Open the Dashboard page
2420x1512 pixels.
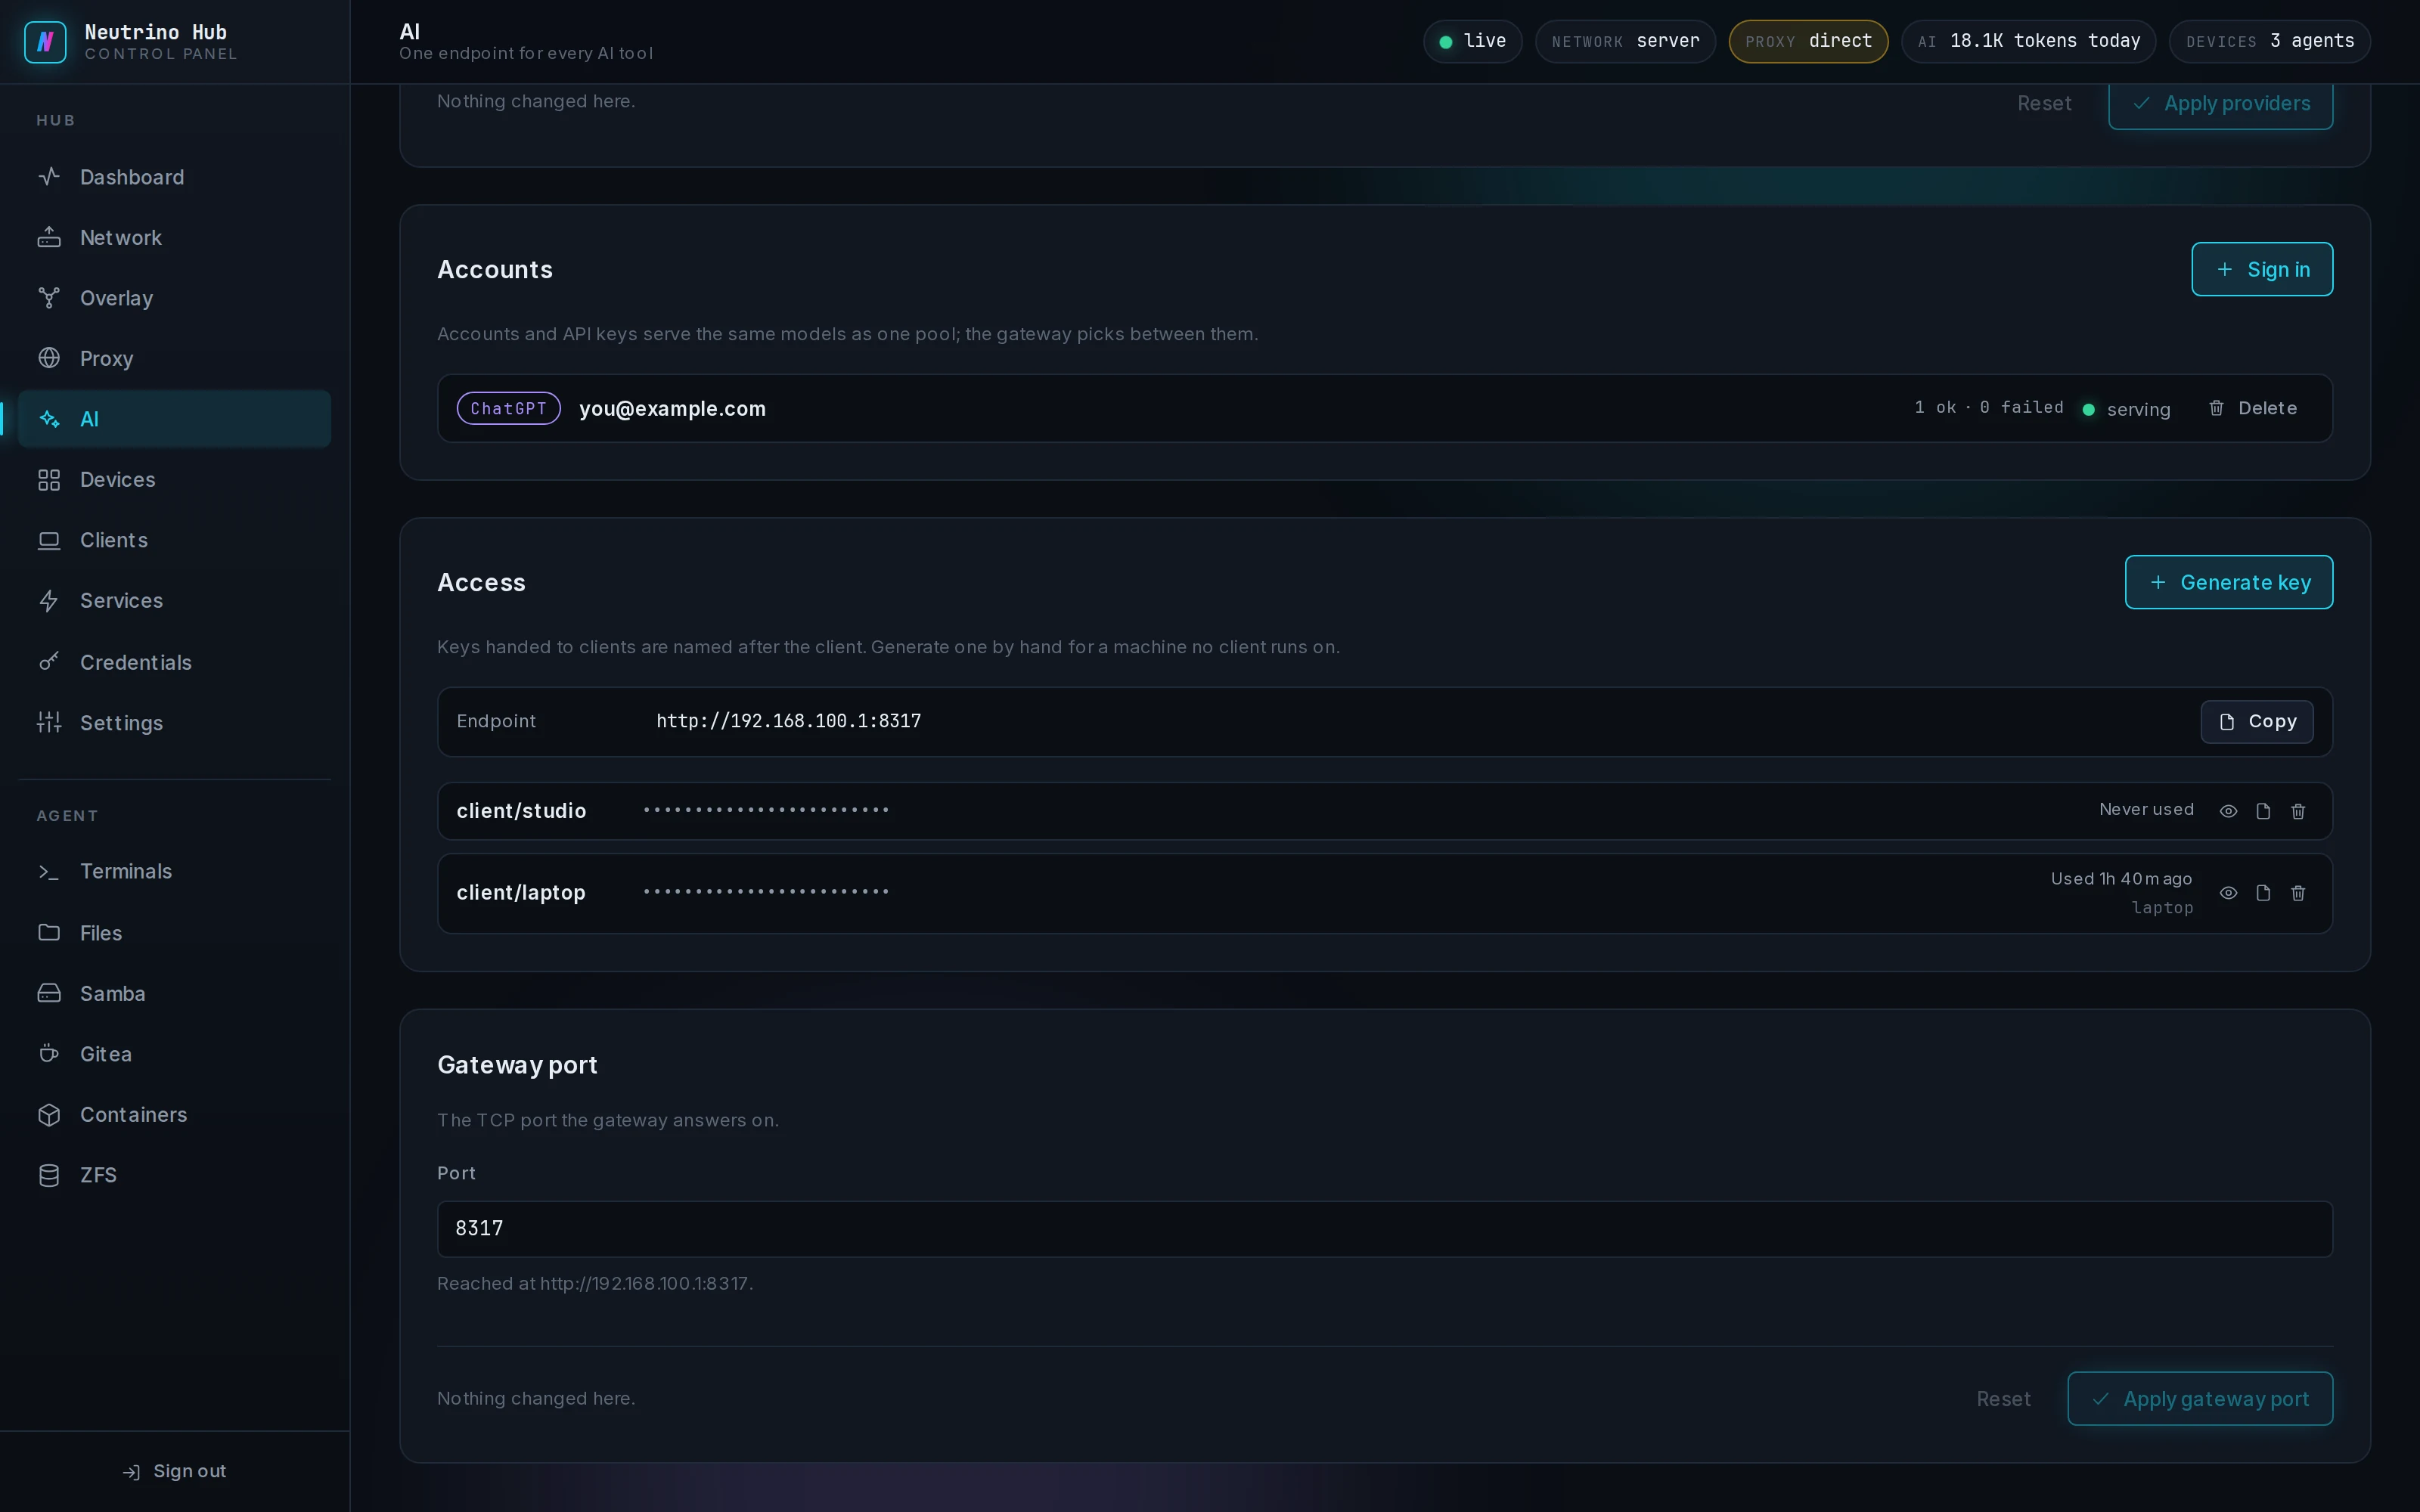click(x=174, y=177)
